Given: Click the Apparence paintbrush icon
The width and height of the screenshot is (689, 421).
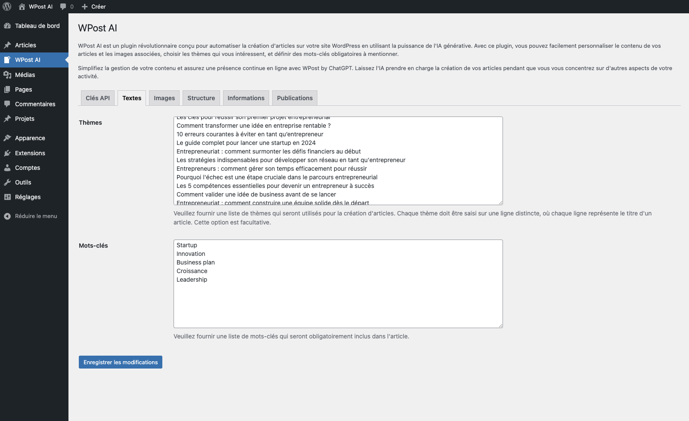Looking at the screenshot, I should point(7,138).
